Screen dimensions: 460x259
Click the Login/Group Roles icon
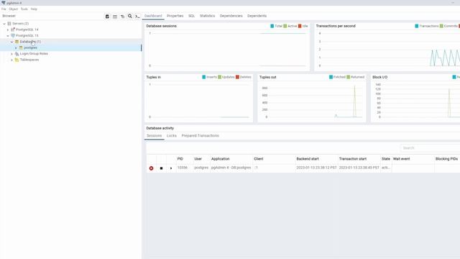[x=17, y=54]
